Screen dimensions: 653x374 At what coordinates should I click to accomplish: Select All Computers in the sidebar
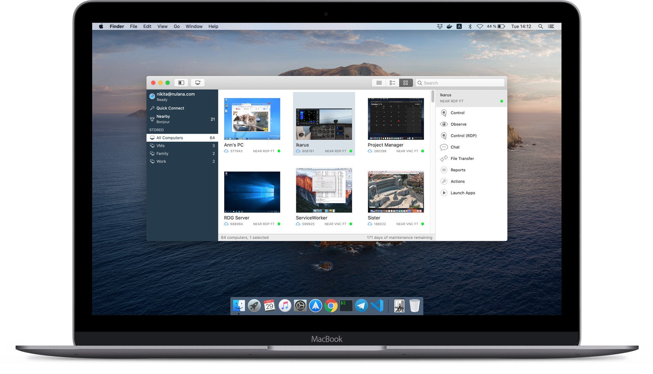pyautogui.click(x=169, y=137)
